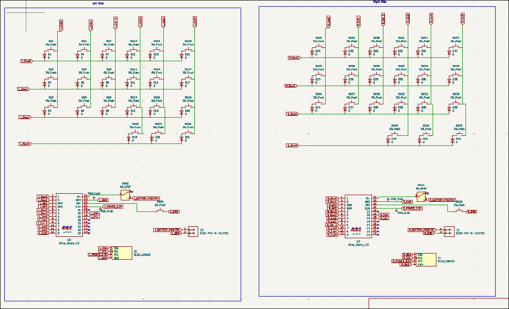
Task: Click the R_POWER_3.3V net label
Action: point(412,208)
